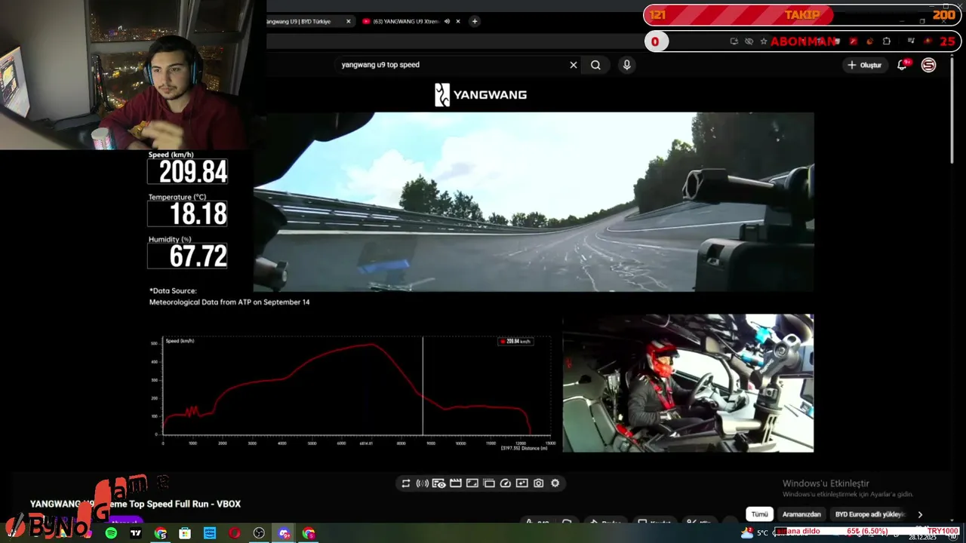The image size is (966, 543).
Task: Open Microsoft Store from the taskbar
Action: tap(185, 533)
